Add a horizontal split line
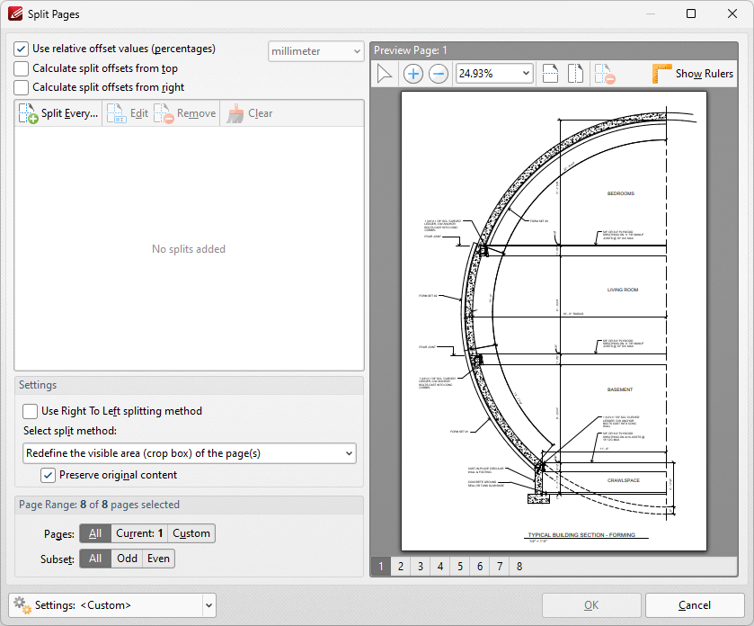 point(549,73)
